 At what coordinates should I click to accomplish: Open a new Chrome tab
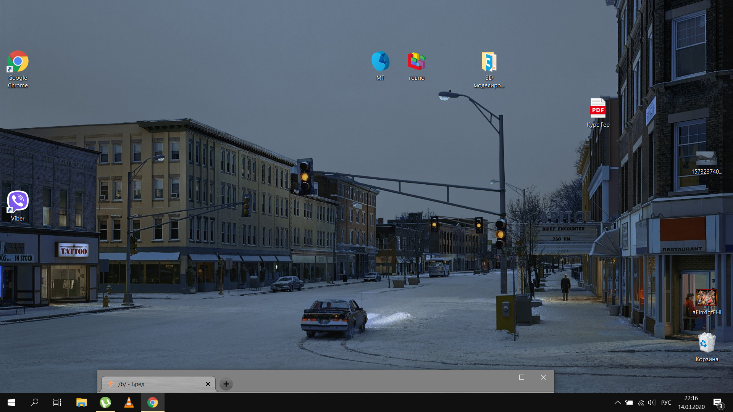tap(226, 384)
